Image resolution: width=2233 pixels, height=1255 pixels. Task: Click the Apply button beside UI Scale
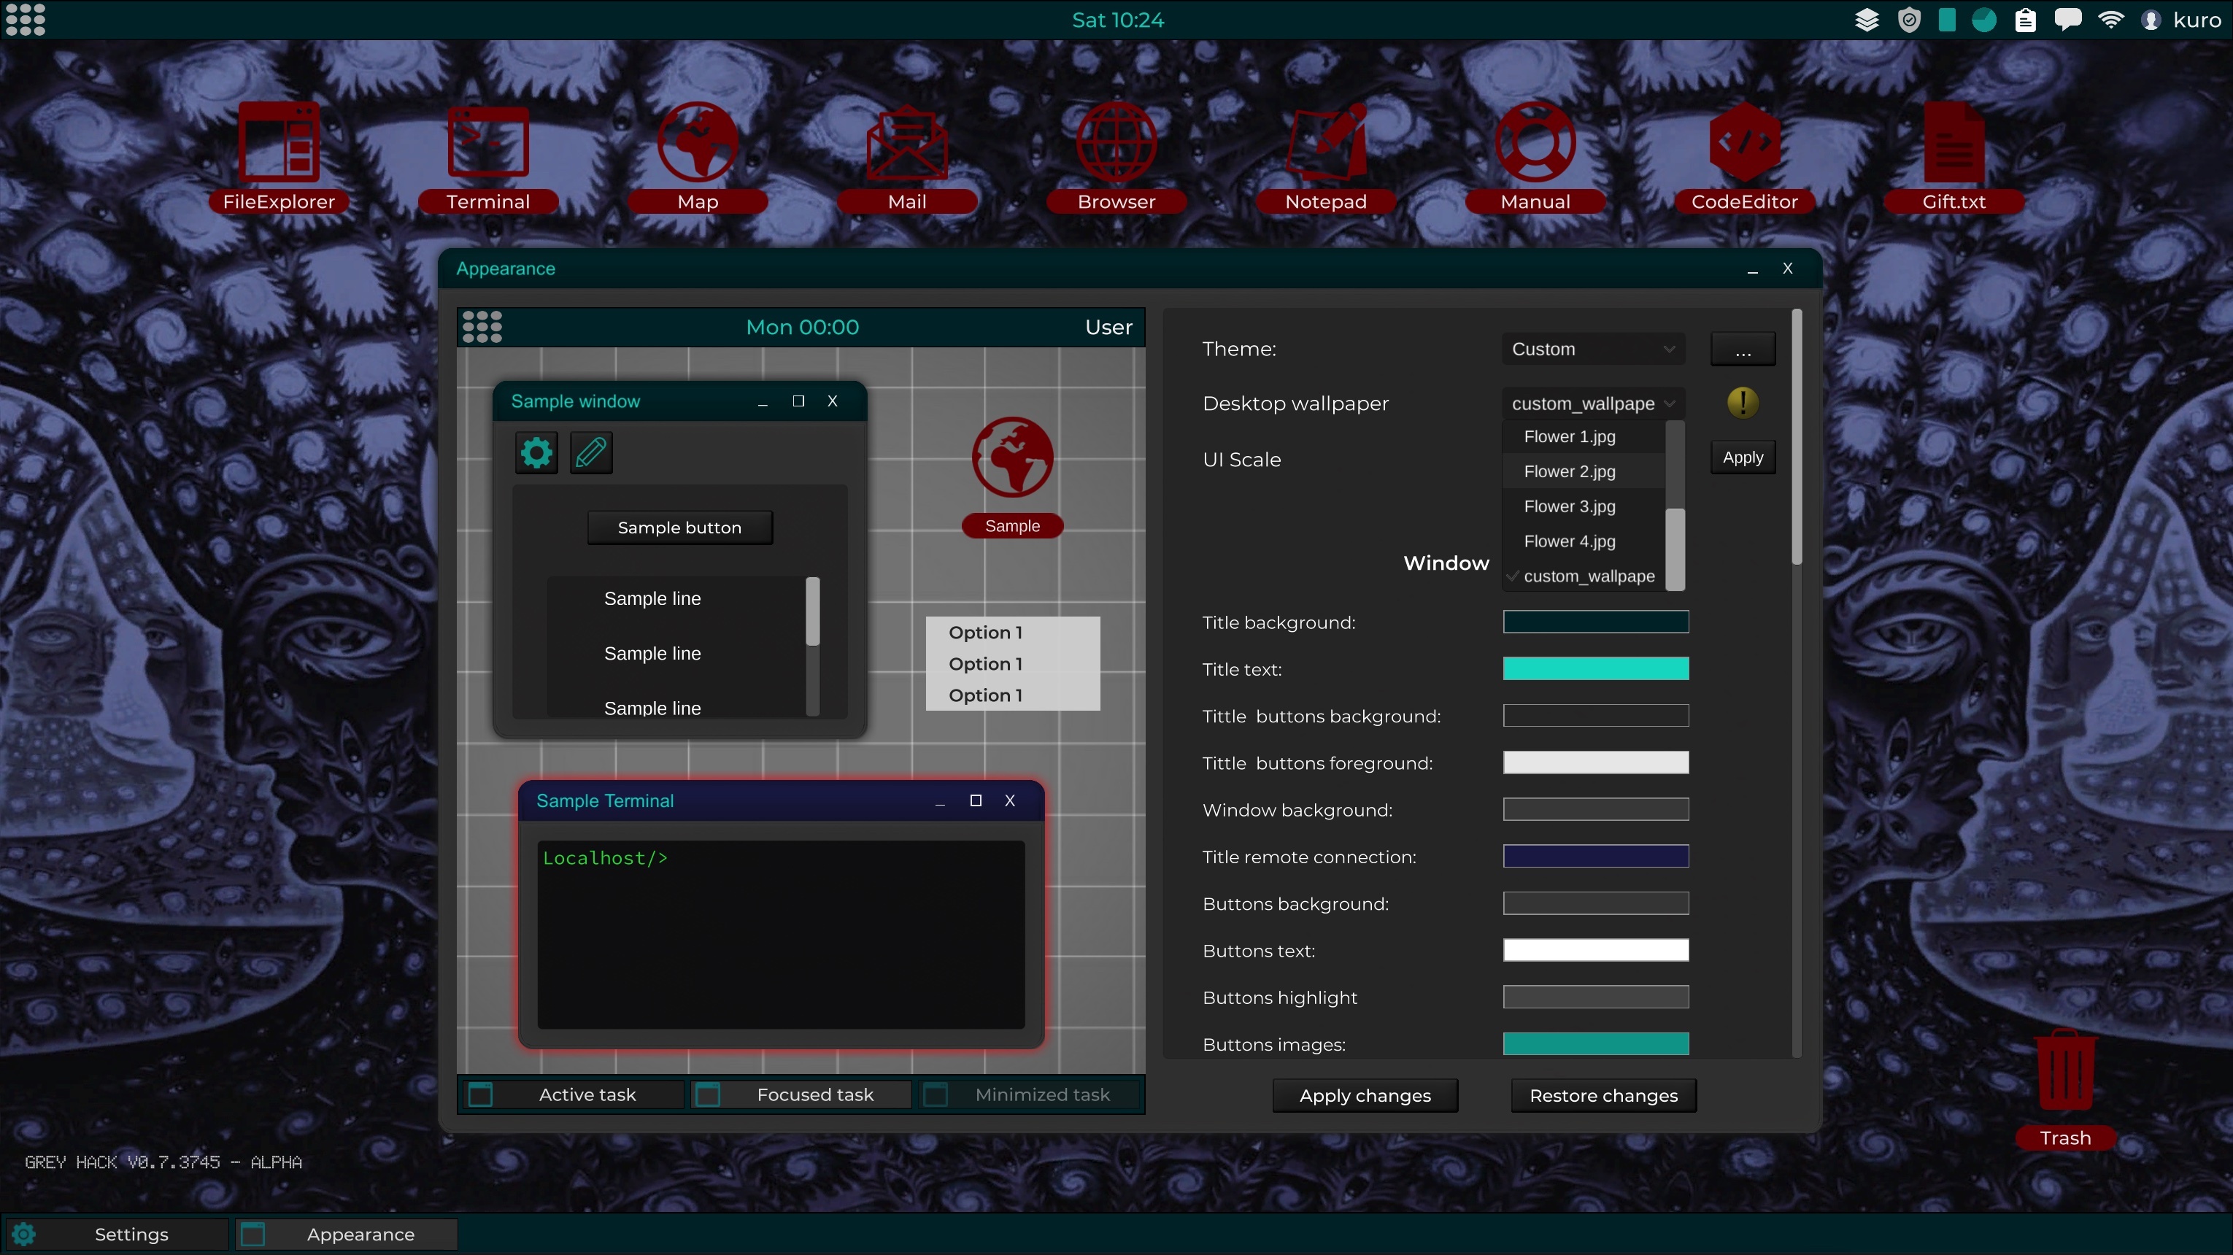1743,457
